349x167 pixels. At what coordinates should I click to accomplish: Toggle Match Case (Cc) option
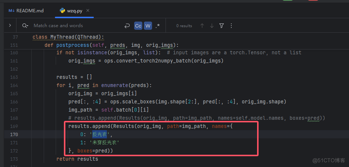(x=138, y=26)
